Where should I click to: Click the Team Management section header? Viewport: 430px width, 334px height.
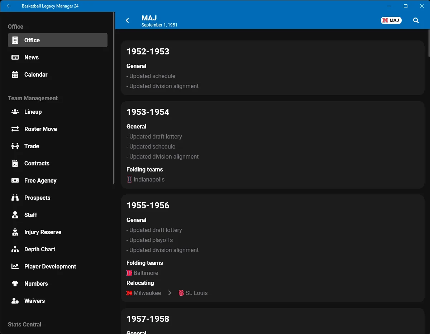coord(33,98)
